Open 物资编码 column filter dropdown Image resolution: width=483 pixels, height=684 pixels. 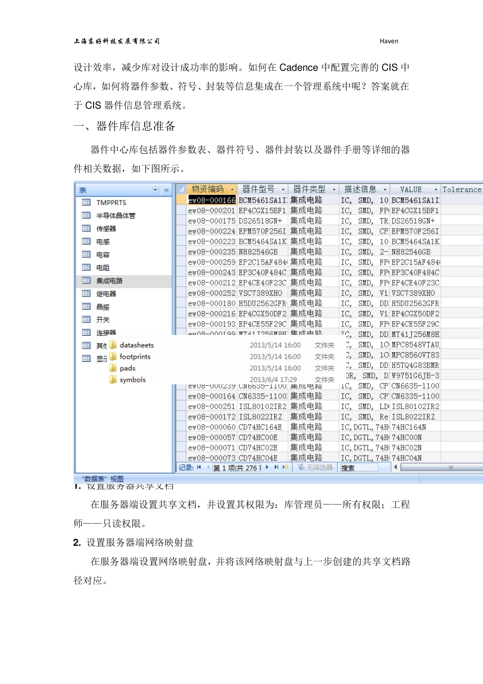232,189
